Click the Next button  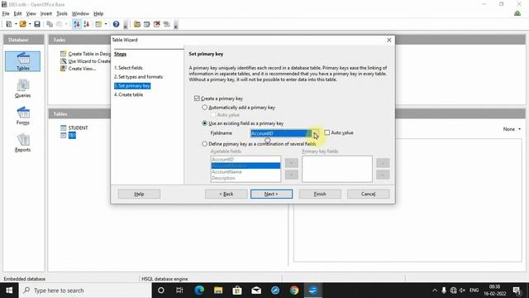271,194
